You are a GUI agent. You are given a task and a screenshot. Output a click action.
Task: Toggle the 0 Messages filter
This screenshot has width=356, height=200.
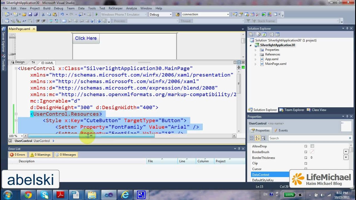click(66, 155)
